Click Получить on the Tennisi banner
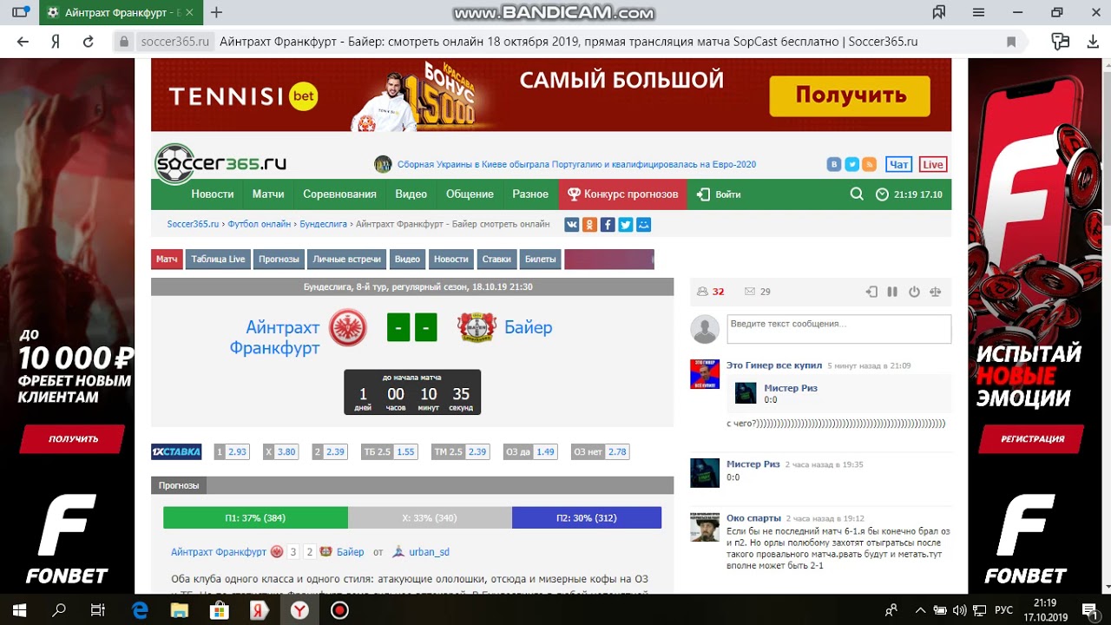1111x625 pixels. 850,95
